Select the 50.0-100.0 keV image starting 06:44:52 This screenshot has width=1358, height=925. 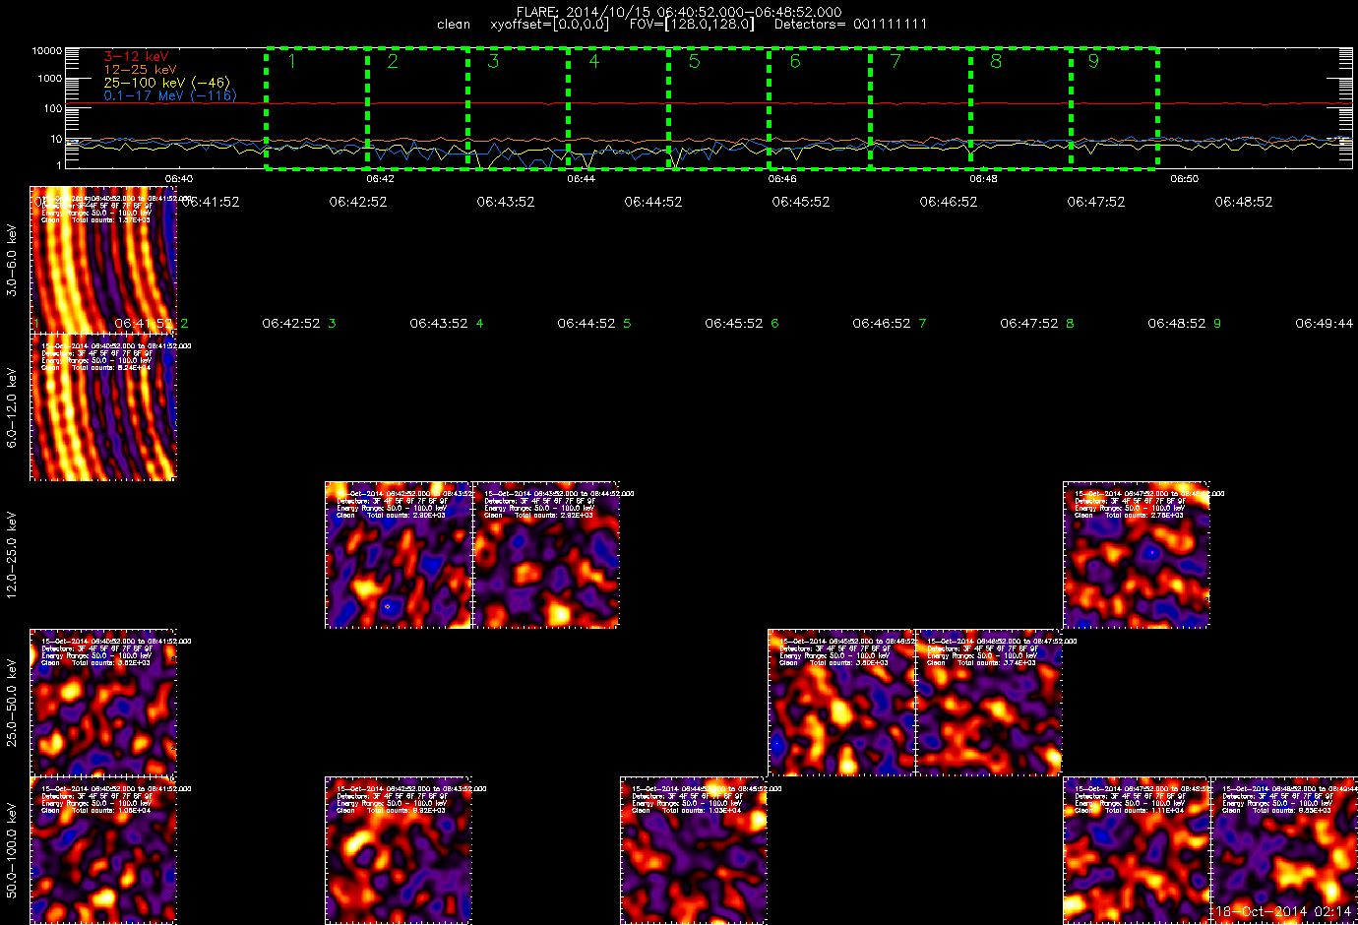tap(694, 850)
